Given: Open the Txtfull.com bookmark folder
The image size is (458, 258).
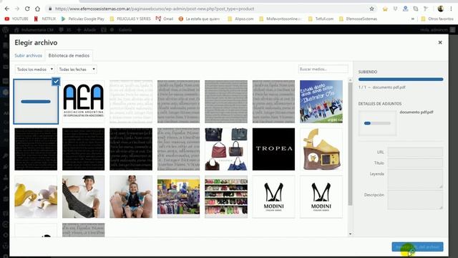Looking at the screenshot, I should [321, 19].
